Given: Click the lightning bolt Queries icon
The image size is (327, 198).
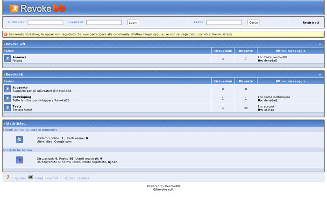Looking at the screenshot, I should coord(7,177).
